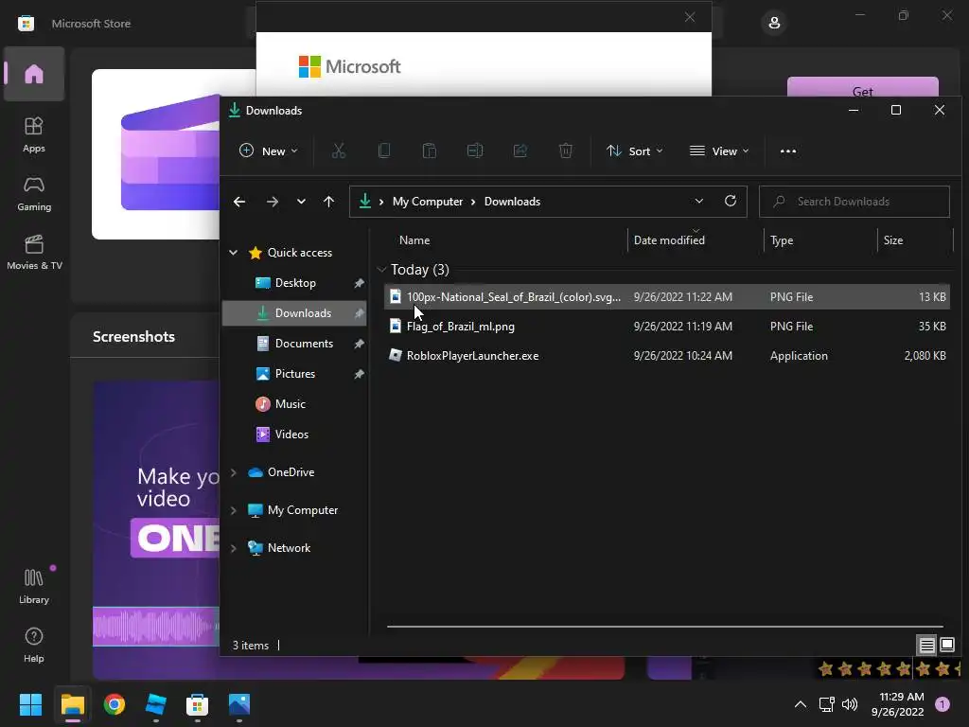Expand address bar history dropdown
The height and width of the screenshot is (727, 969).
[x=699, y=201]
